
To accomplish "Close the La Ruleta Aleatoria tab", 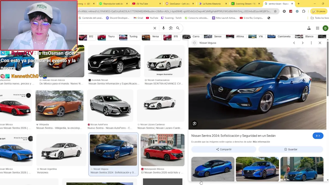I will point(226,4).
